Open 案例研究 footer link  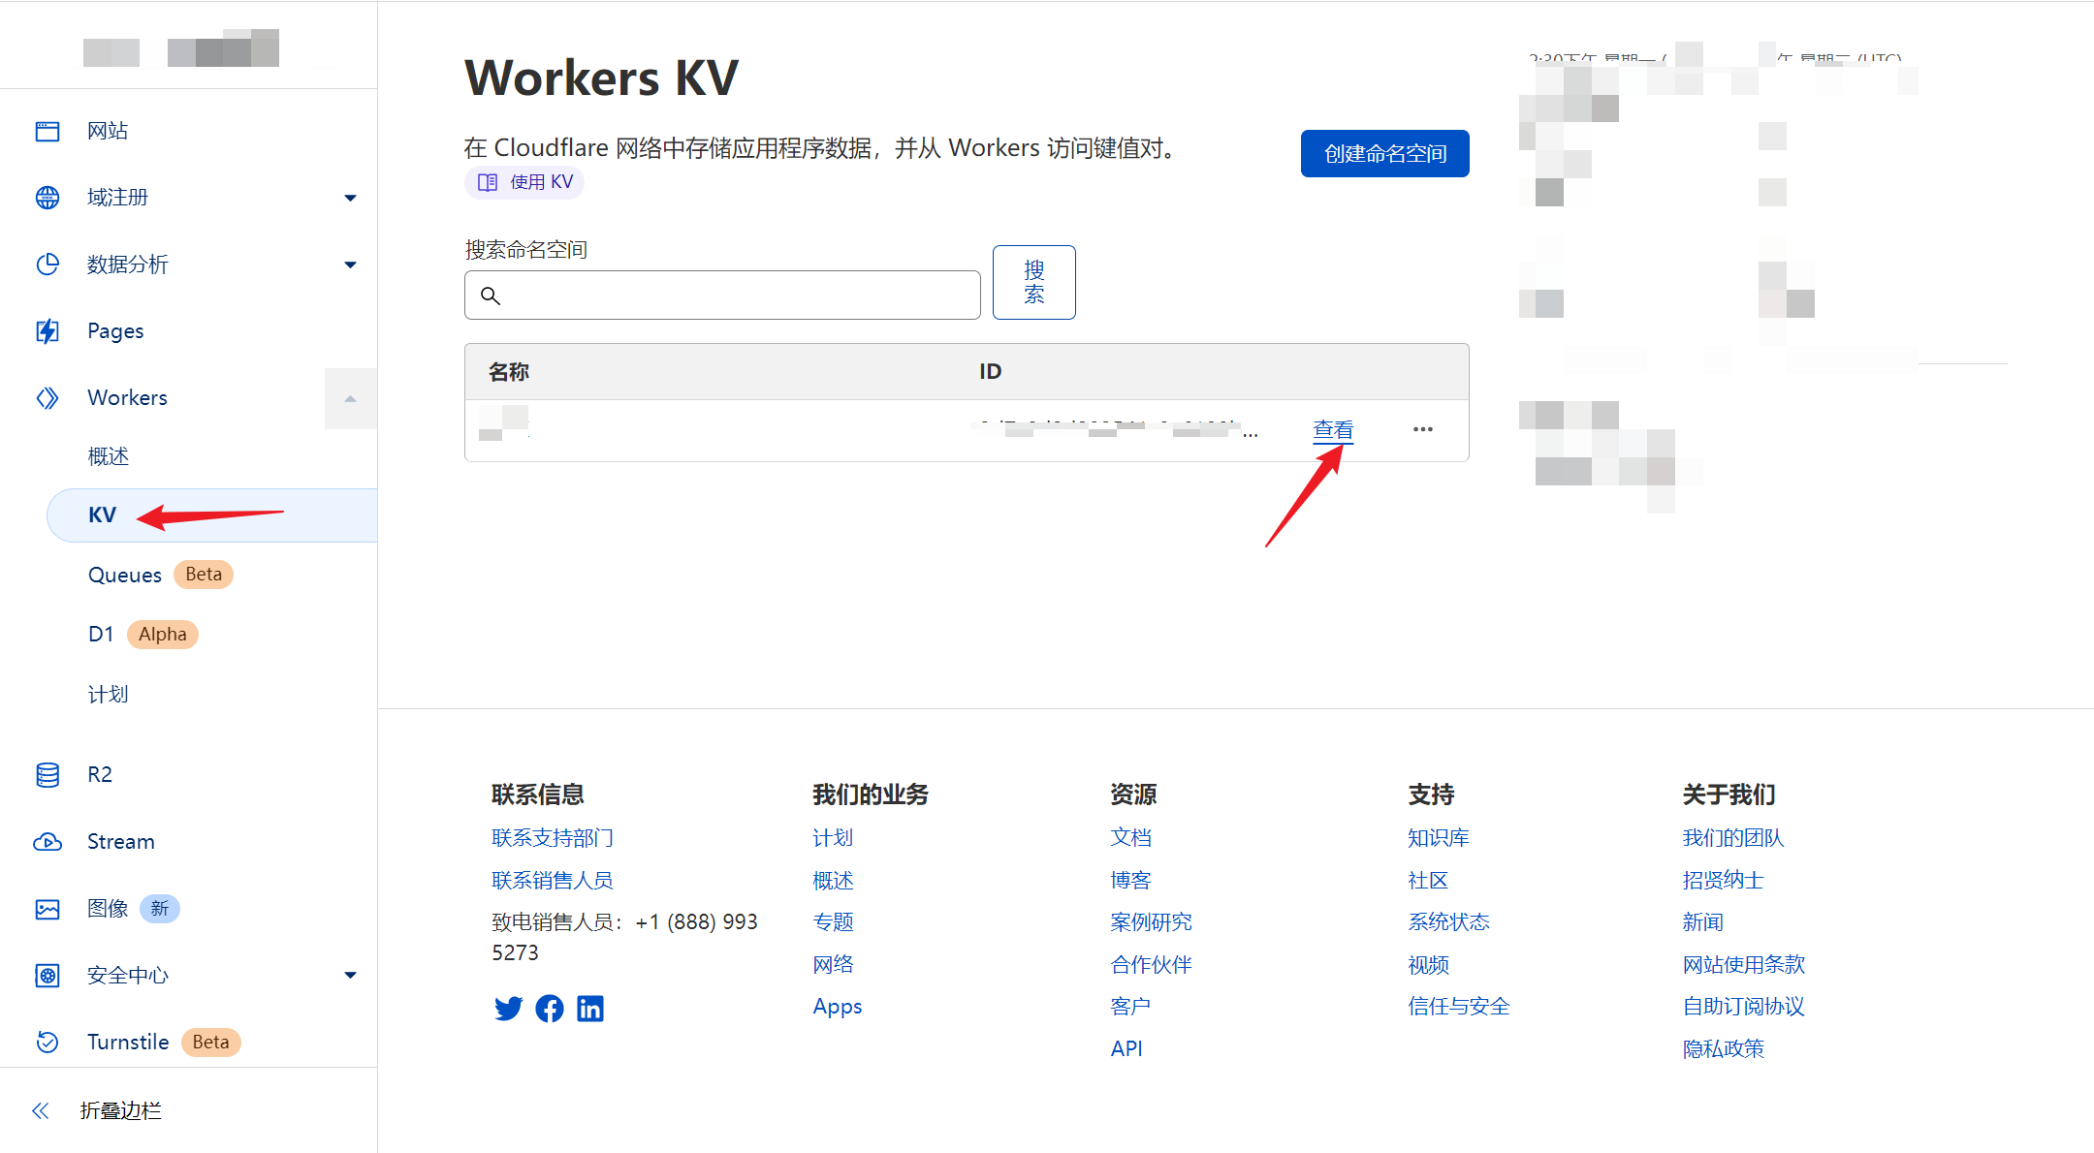pos(1151,922)
